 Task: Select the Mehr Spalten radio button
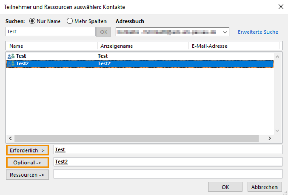(x=69, y=21)
